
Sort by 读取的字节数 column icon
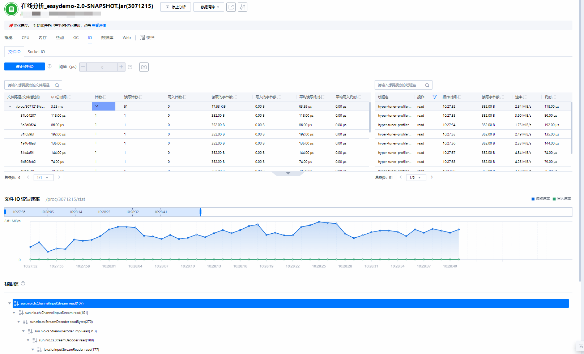[x=235, y=97]
